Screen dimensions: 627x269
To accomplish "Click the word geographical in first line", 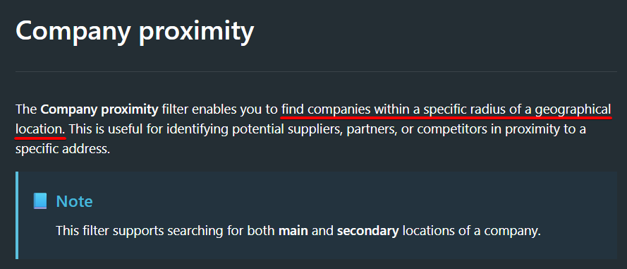I will click(573, 109).
